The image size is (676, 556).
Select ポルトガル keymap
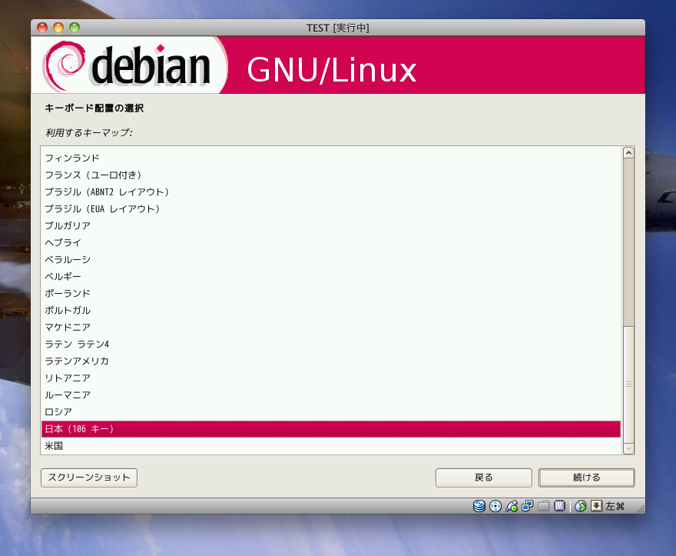[x=330, y=310]
